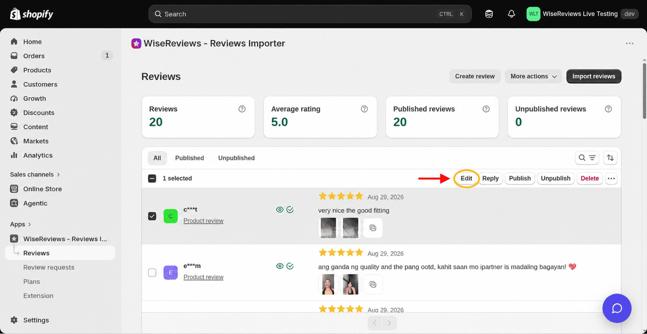Click the page vertical scrollbar
Viewport: 647px width, 334px height.
coord(644,91)
